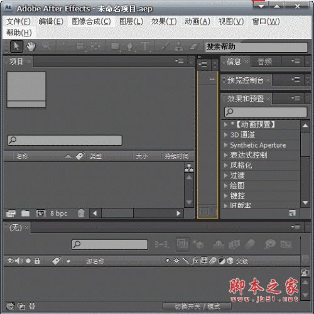
Task: Toggle Layer Switches pane at timeline bottom left
Action: pyautogui.click(x=10, y=306)
